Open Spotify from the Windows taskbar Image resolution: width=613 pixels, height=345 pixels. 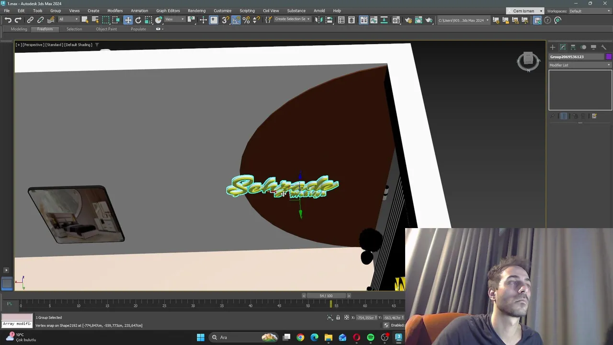tap(371, 337)
